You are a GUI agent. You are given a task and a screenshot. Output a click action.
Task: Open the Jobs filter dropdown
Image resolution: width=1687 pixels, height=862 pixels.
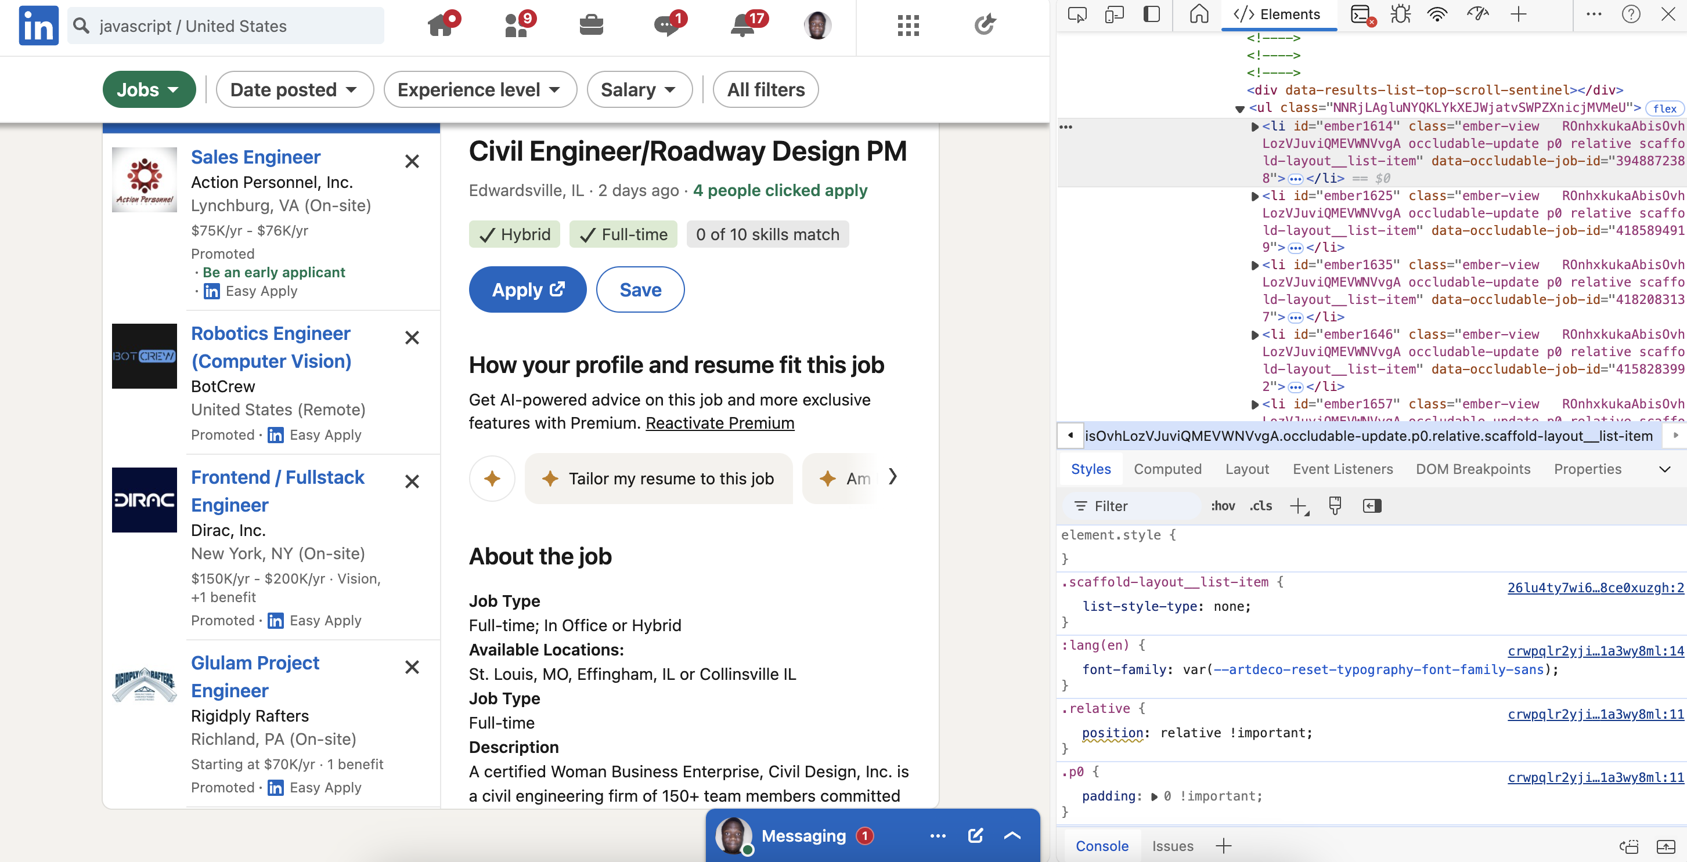click(149, 90)
